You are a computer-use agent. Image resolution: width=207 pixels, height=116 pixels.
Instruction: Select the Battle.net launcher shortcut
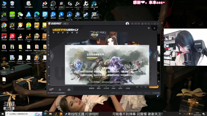pyautogui.click(x=53, y=15)
